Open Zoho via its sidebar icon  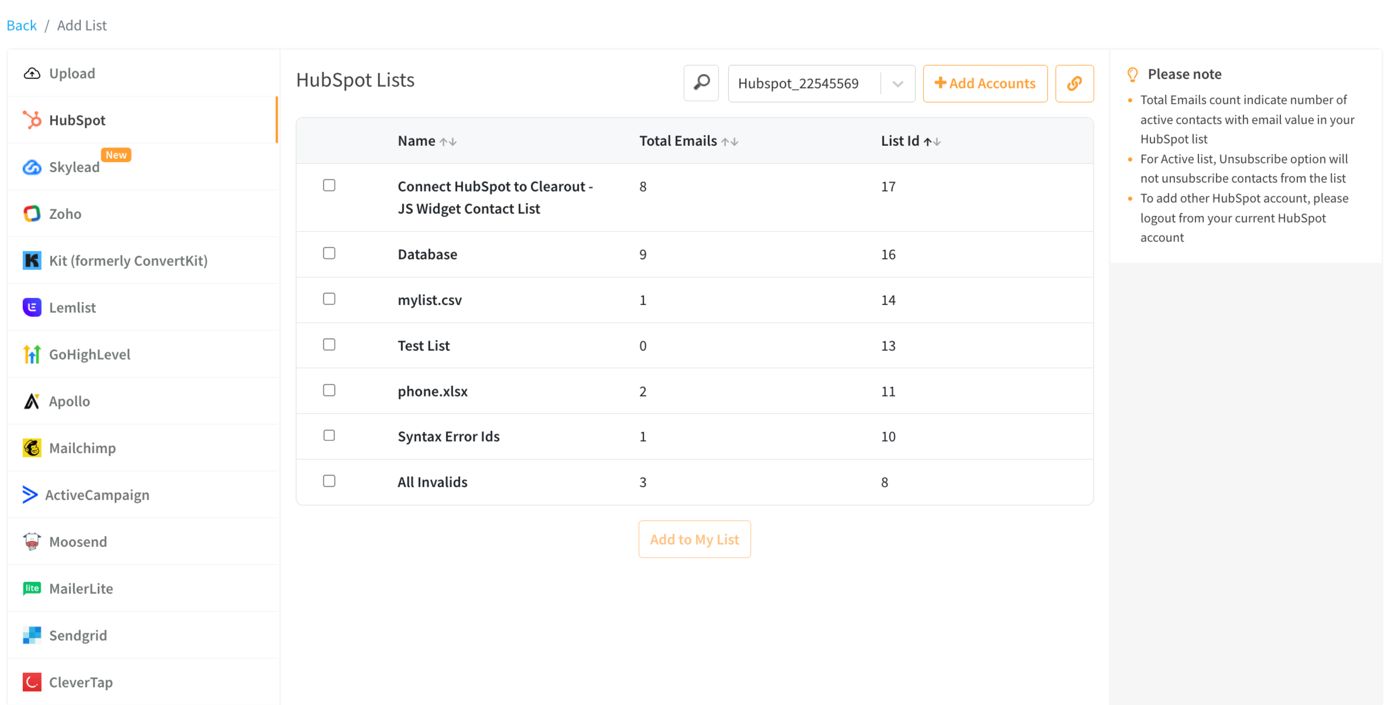[x=32, y=214]
